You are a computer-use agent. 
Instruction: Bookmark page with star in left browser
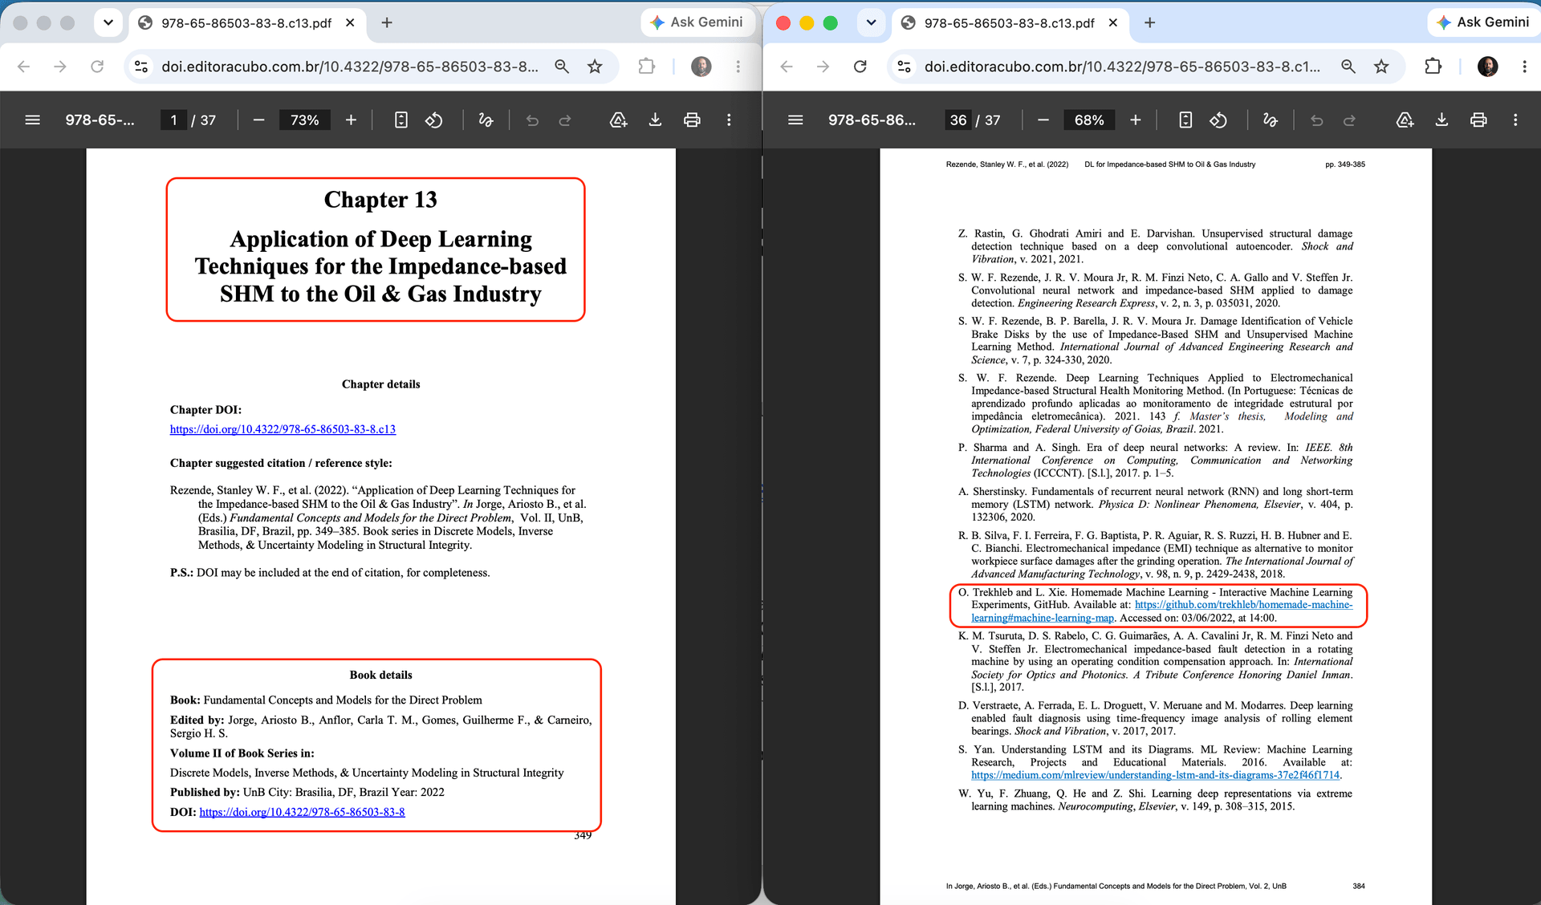[595, 67]
